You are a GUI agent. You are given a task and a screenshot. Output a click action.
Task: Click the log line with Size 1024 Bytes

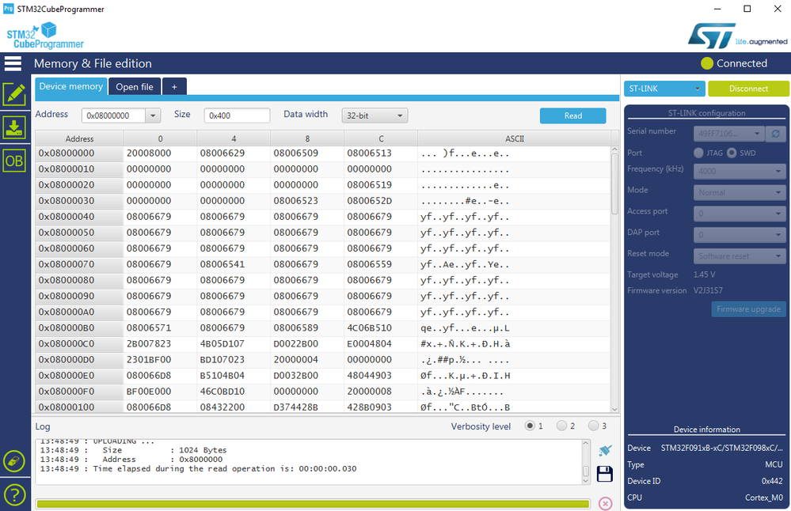[x=134, y=450]
